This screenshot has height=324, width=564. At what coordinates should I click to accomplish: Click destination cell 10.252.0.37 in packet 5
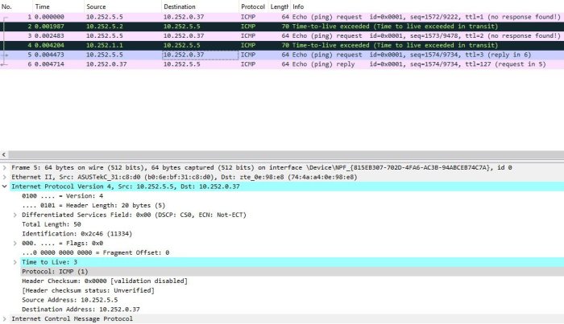200,55
